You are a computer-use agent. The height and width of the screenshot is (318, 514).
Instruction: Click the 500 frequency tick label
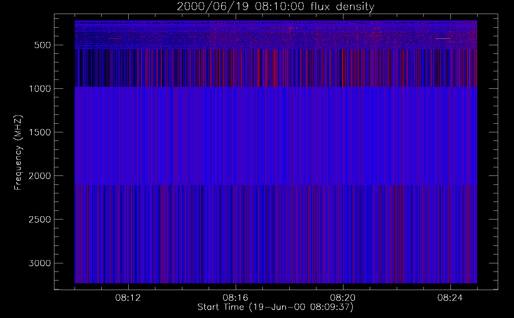(43, 45)
